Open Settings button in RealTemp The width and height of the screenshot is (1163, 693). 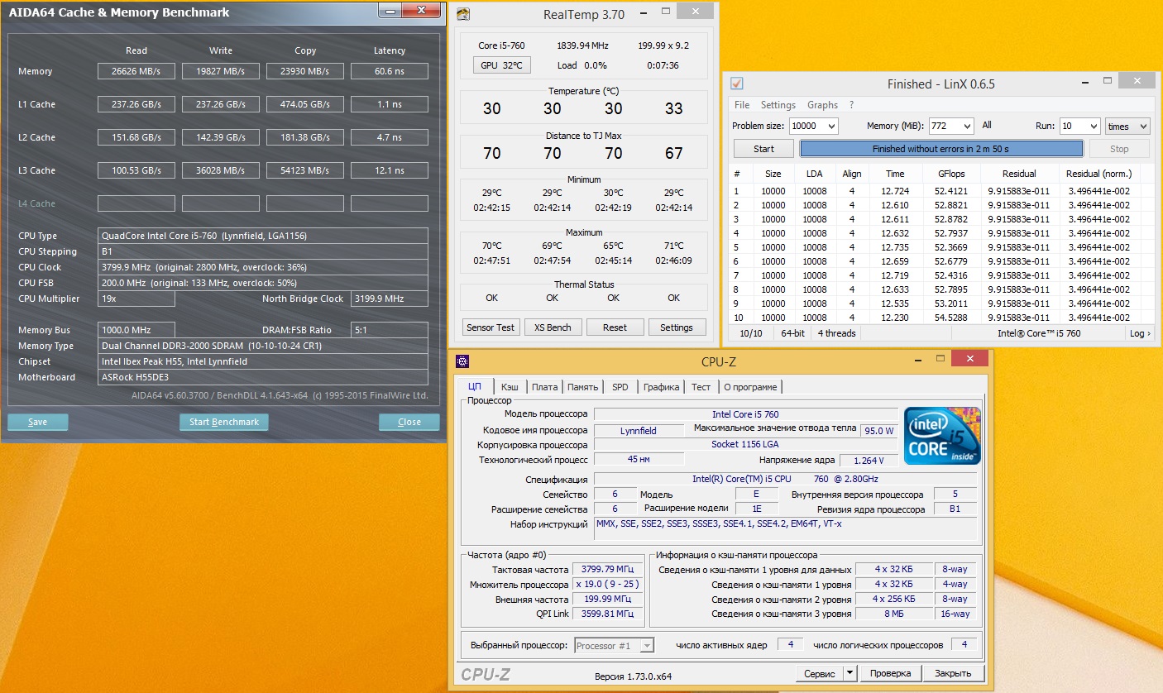tap(677, 327)
